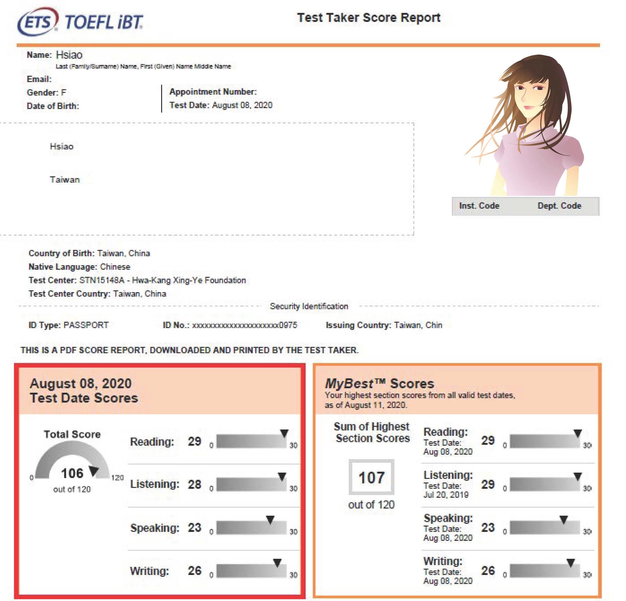Viewport: 626px width, 601px height.
Task: Click the 'Email:' label
Action: pyautogui.click(x=39, y=79)
